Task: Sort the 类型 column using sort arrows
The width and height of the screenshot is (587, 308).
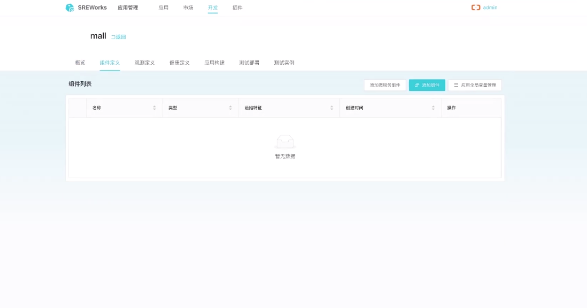Action: click(x=230, y=108)
